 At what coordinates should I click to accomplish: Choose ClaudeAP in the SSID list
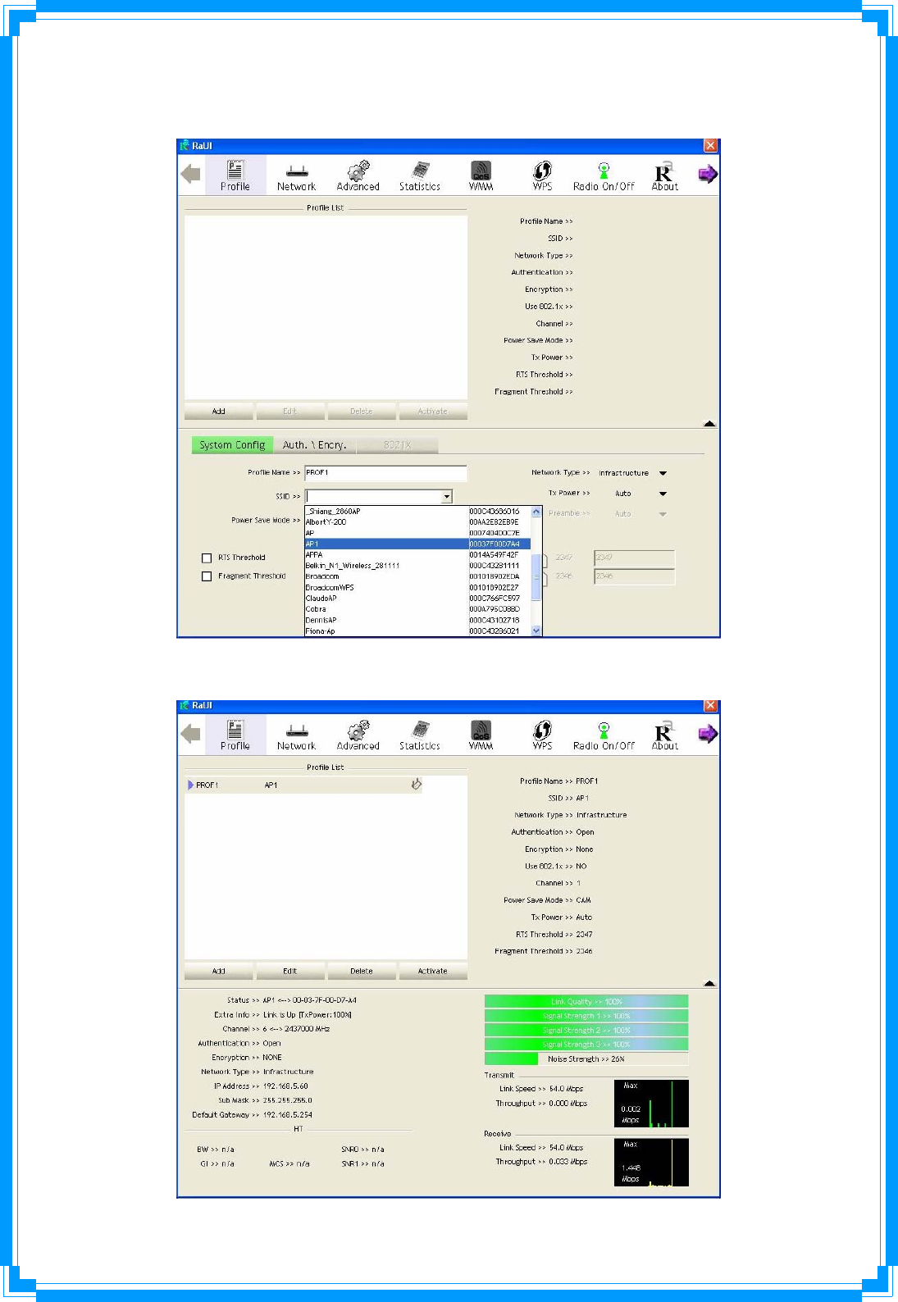pyautogui.click(x=417, y=599)
